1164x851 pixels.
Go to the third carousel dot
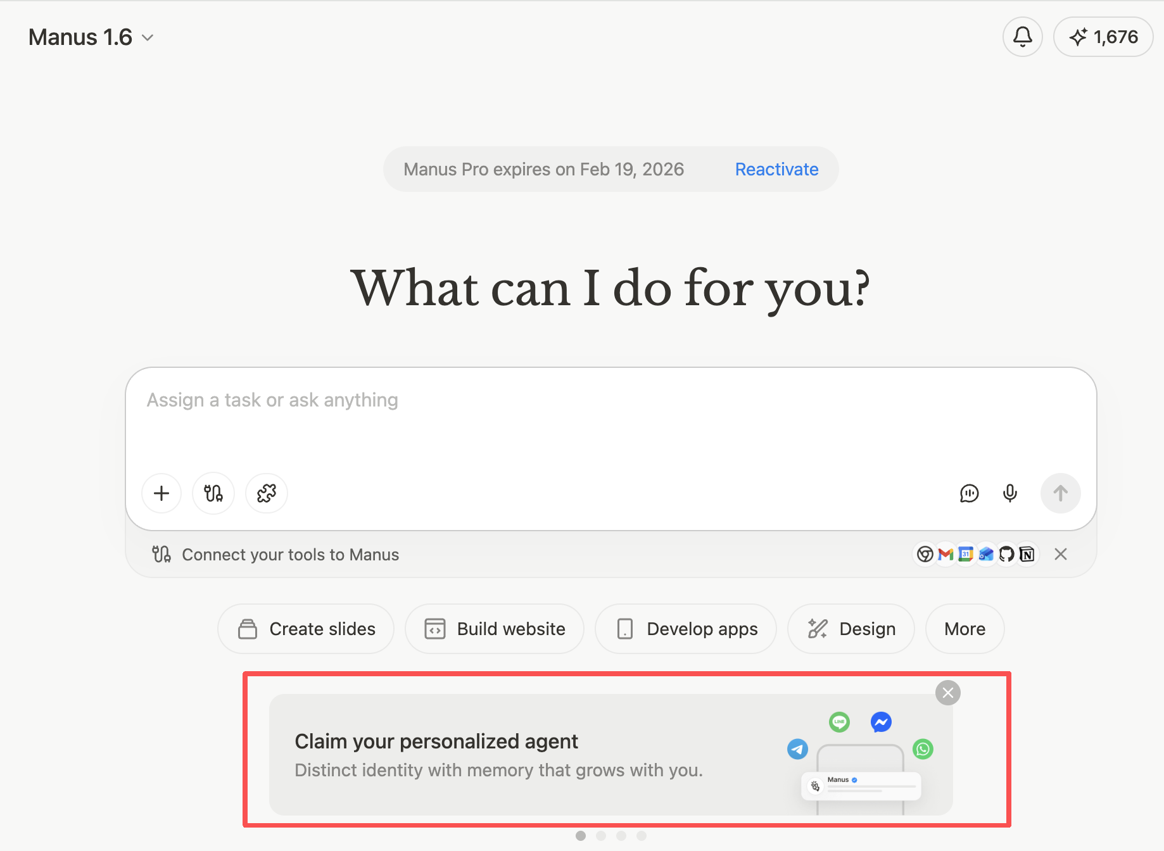(x=621, y=836)
